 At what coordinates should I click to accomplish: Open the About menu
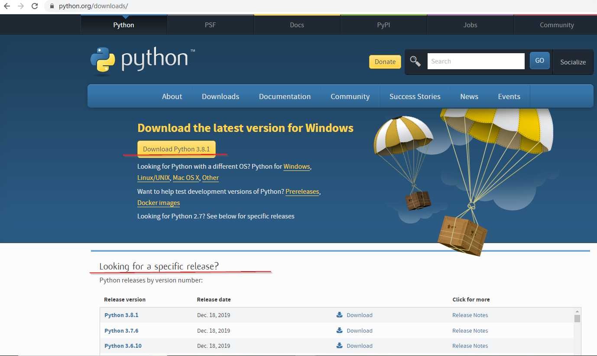click(172, 96)
